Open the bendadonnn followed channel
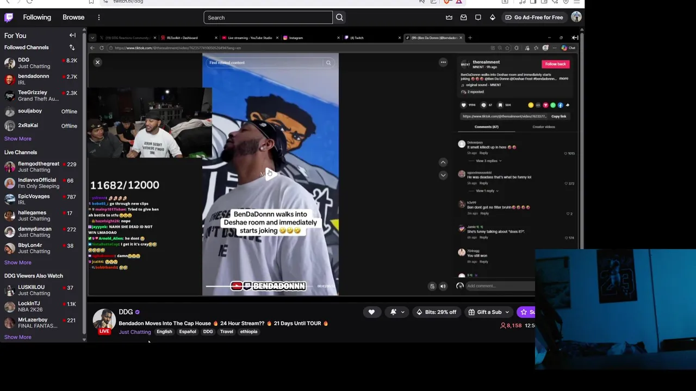The image size is (696, 391). [x=42, y=79]
